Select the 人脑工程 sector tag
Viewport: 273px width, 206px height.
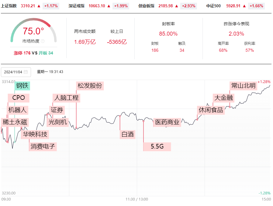coord(66,98)
